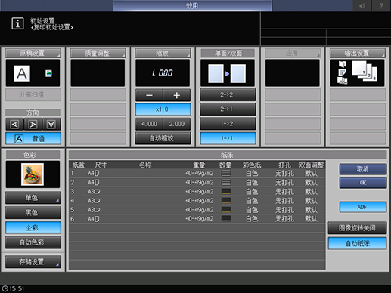Click tray 1 paper quantity indicator

pyautogui.click(x=226, y=173)
